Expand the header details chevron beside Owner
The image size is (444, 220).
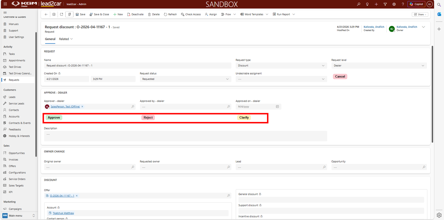pos(423,27)
